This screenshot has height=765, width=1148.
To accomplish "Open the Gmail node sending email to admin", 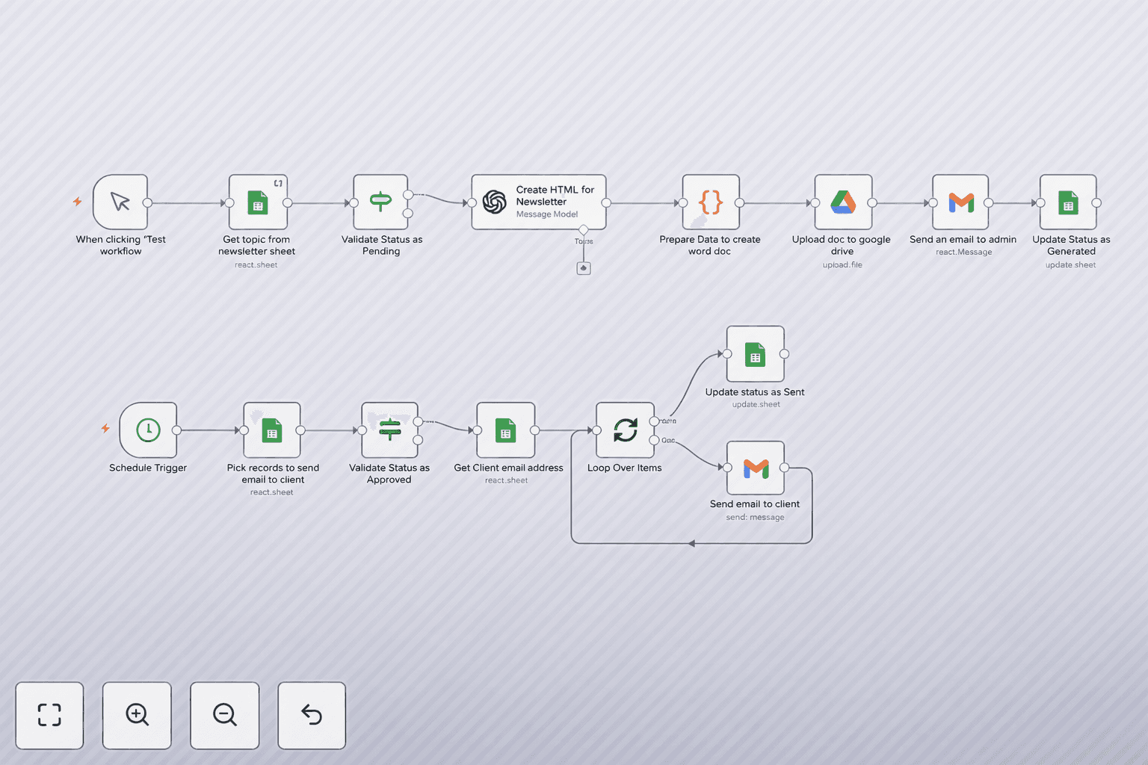I will point(960,202).
